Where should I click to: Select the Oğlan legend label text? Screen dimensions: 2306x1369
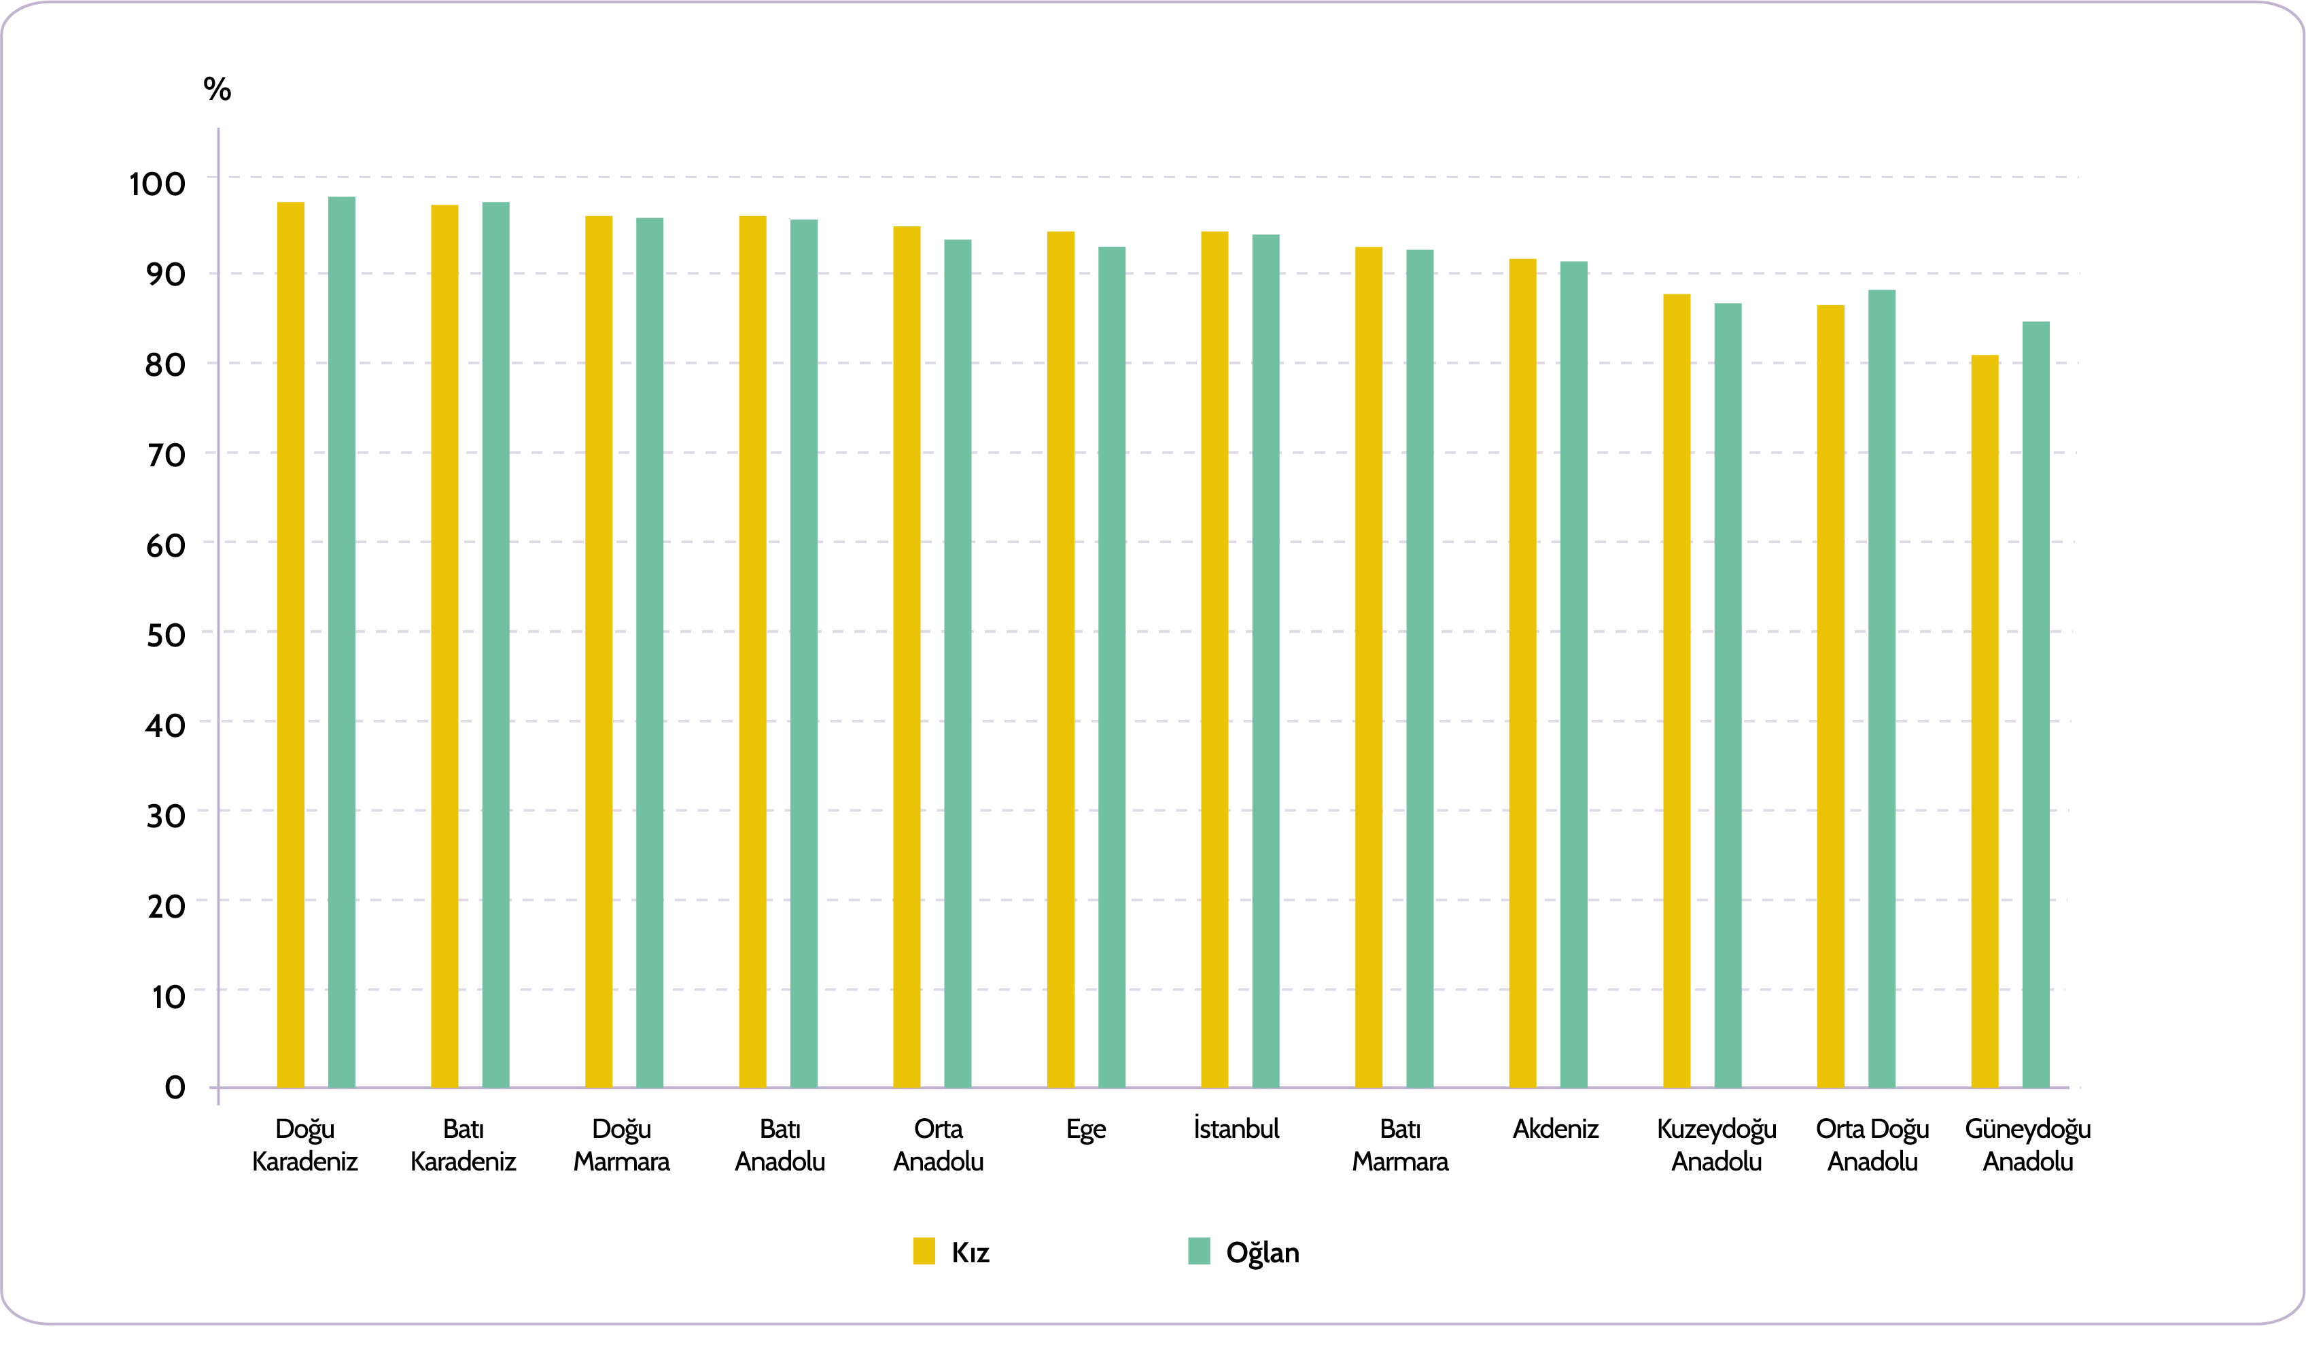(1262, 1253)
